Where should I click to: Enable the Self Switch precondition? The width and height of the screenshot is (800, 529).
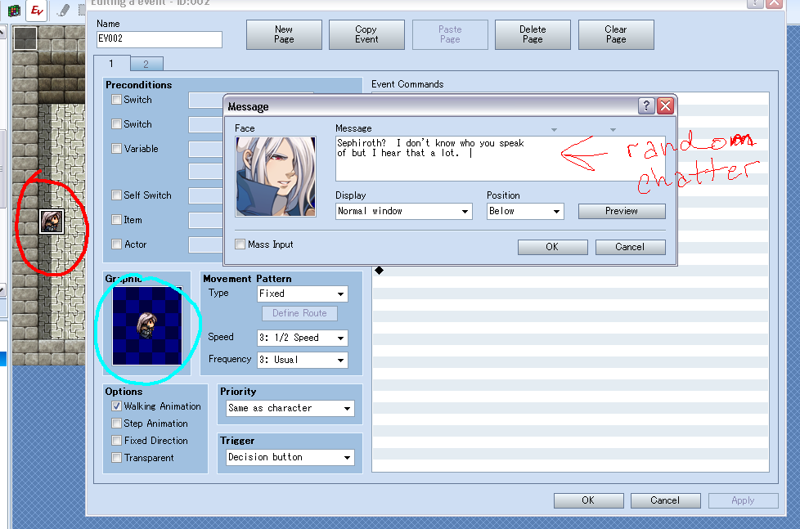point(116,195)
